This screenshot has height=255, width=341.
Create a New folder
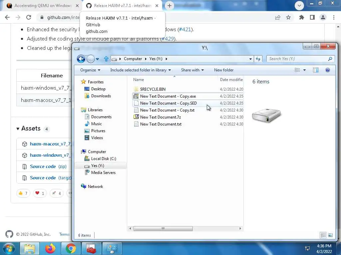tap(224, 70)
